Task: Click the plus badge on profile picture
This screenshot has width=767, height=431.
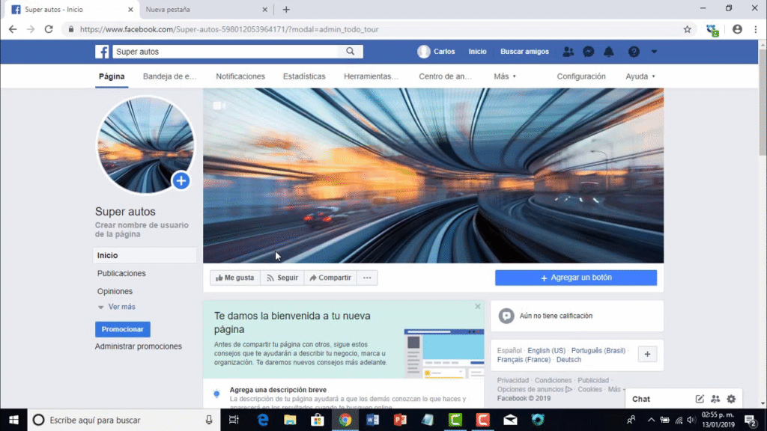Action: [x=181, y=180]
